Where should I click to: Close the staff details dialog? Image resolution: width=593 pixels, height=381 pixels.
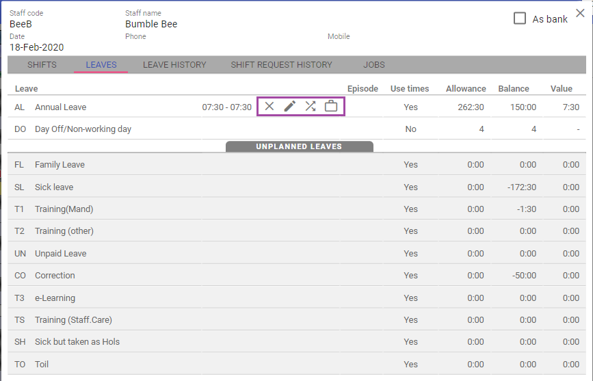580,13
